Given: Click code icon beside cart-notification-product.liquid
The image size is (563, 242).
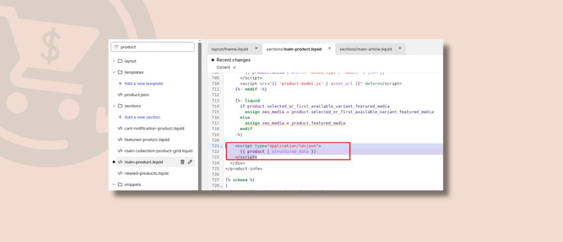Looking at the screenshot, I should 120,128.
